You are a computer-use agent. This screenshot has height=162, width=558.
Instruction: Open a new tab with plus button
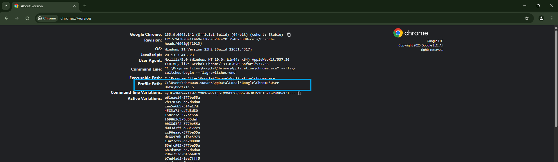click(85, 6)
